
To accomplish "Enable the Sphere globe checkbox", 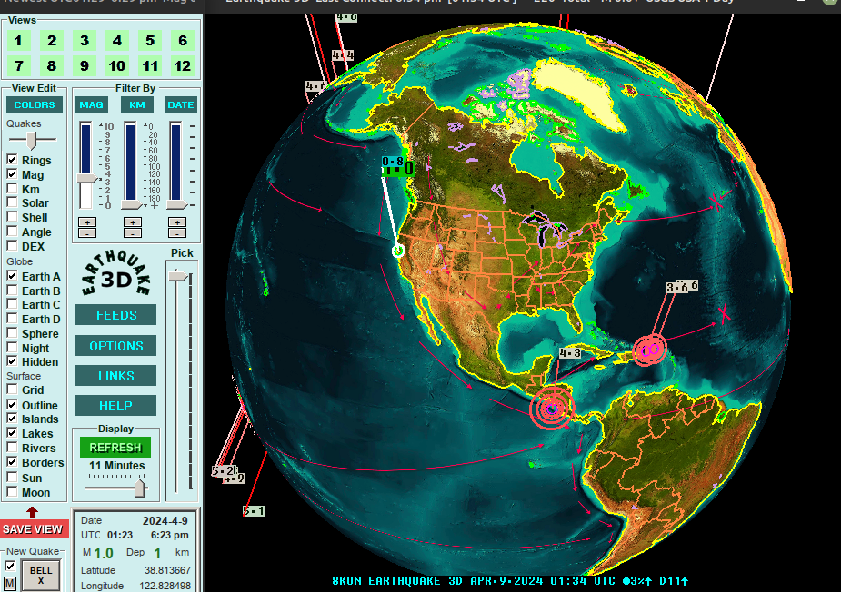I will [12, 333].
